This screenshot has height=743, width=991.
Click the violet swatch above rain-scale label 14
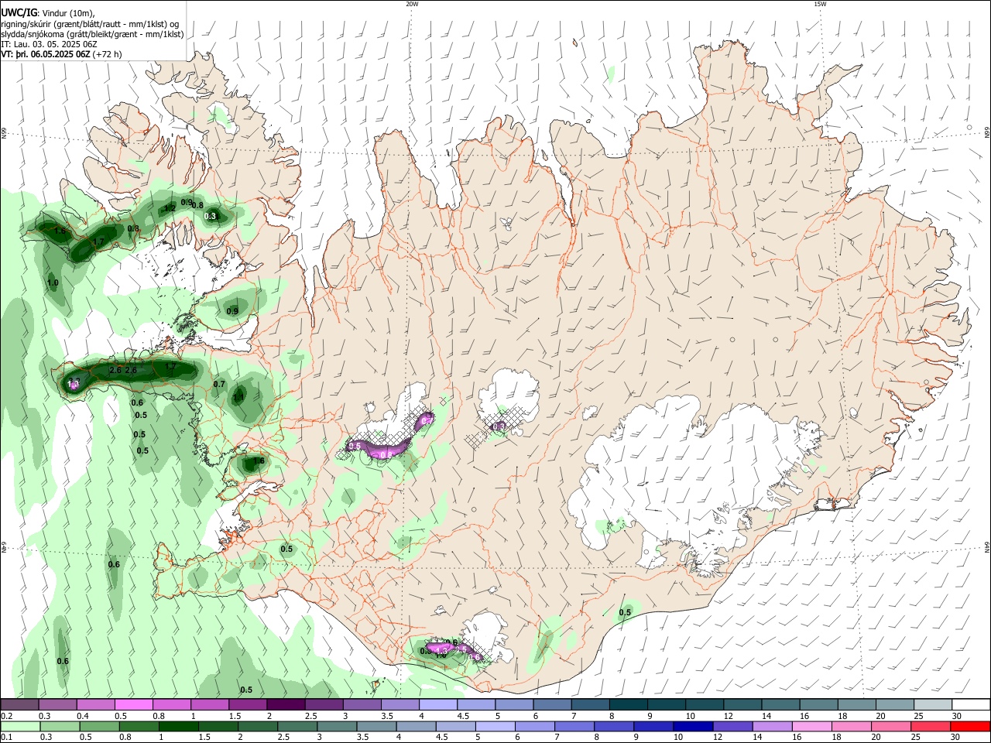[772, 726]
